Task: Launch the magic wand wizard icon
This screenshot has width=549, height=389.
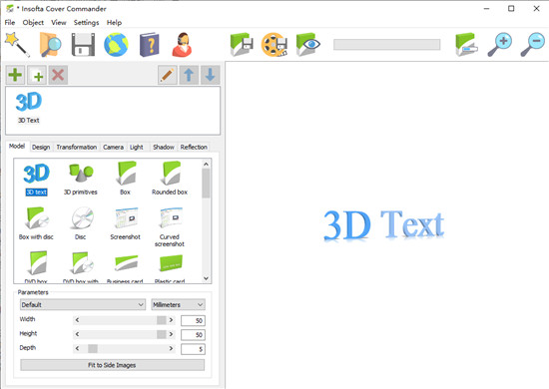Action: pyautogui.click(x=17, y=45)
